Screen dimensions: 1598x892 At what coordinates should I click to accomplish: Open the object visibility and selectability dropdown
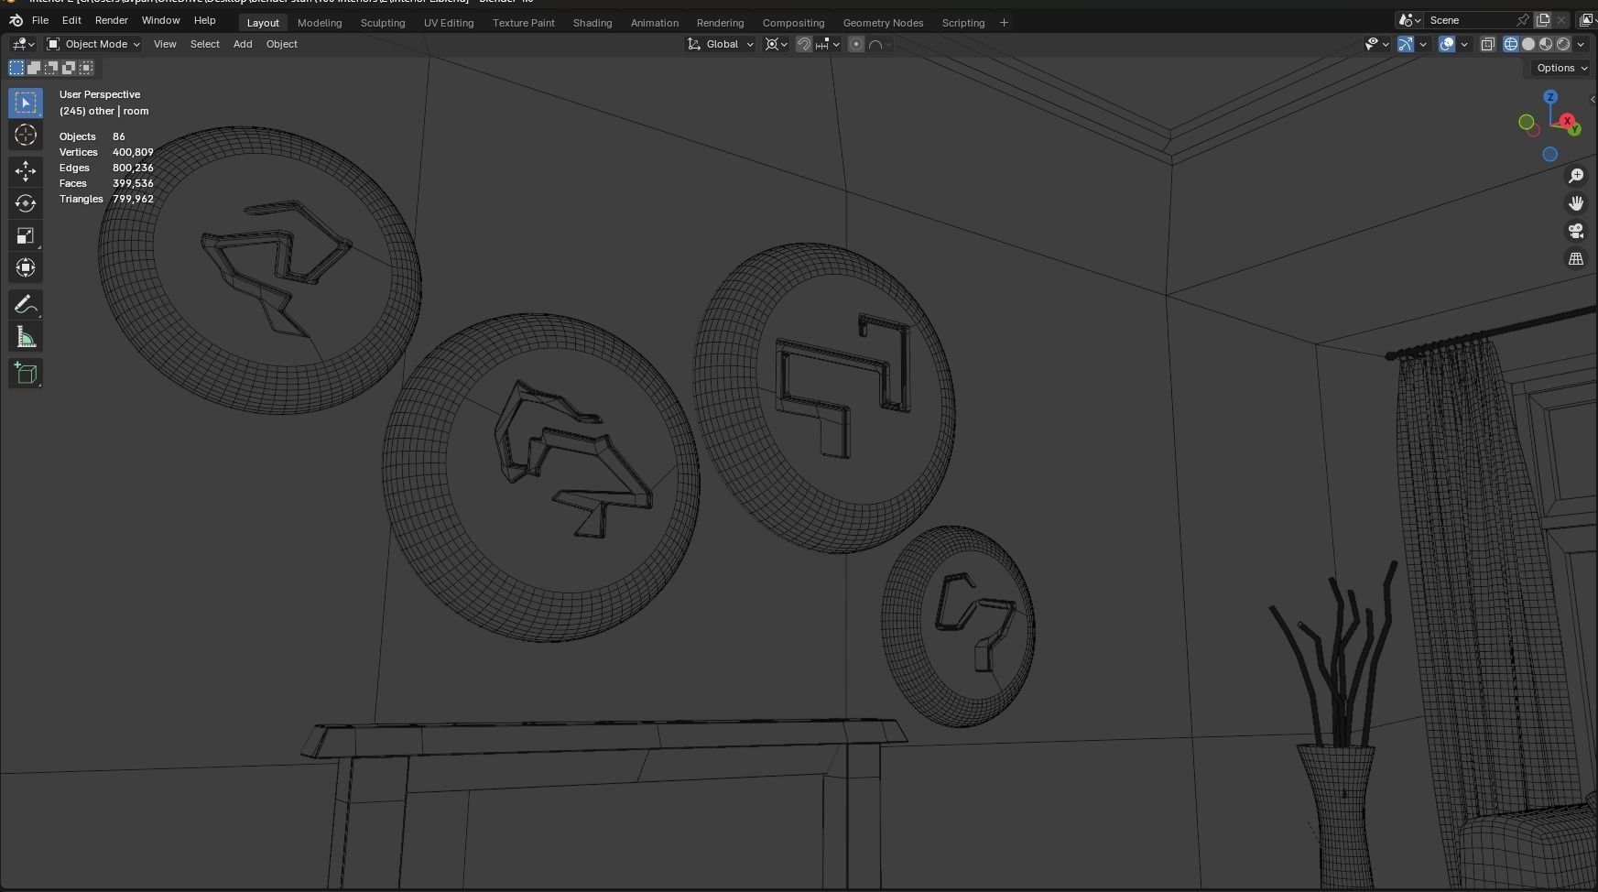click(x=1376, y=44)
